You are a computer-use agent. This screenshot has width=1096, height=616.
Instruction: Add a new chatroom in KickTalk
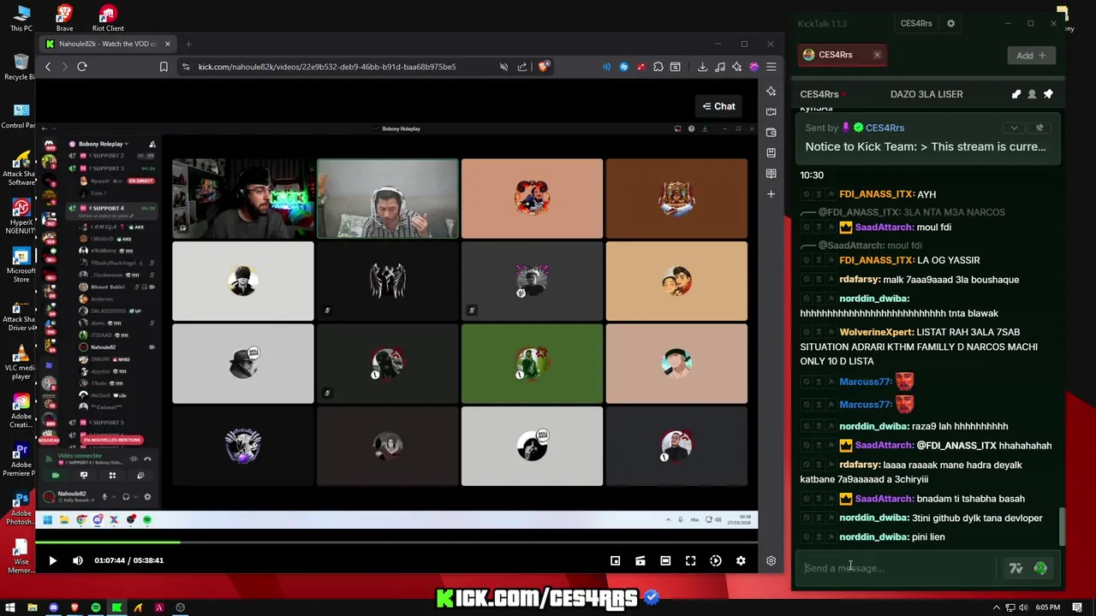point(1031,56)
